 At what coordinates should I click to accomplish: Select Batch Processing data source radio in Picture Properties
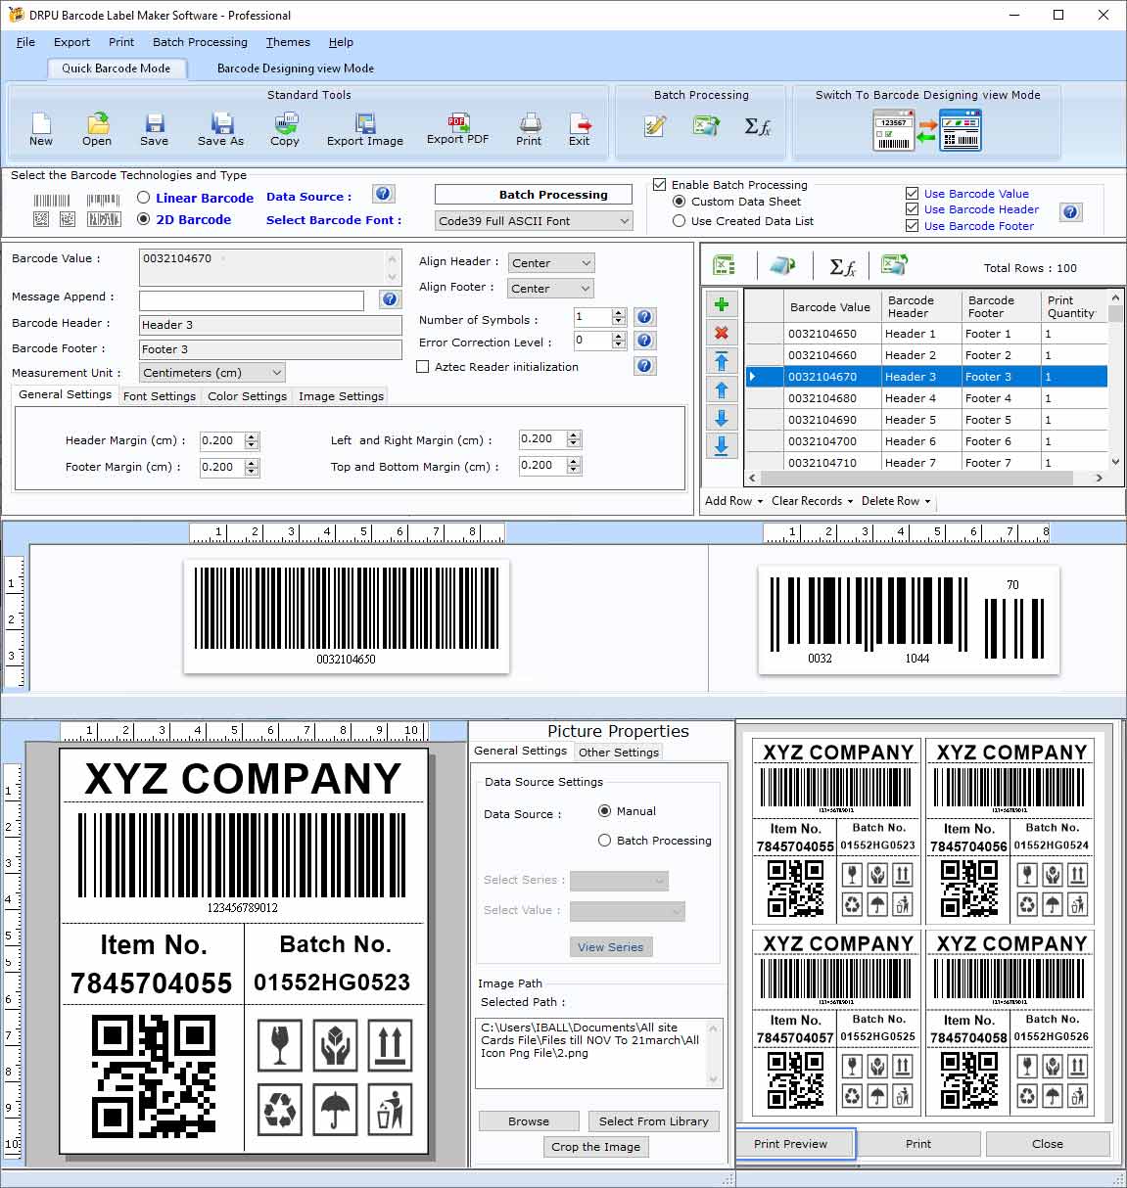pyautogui.click(x=604, y=841)
